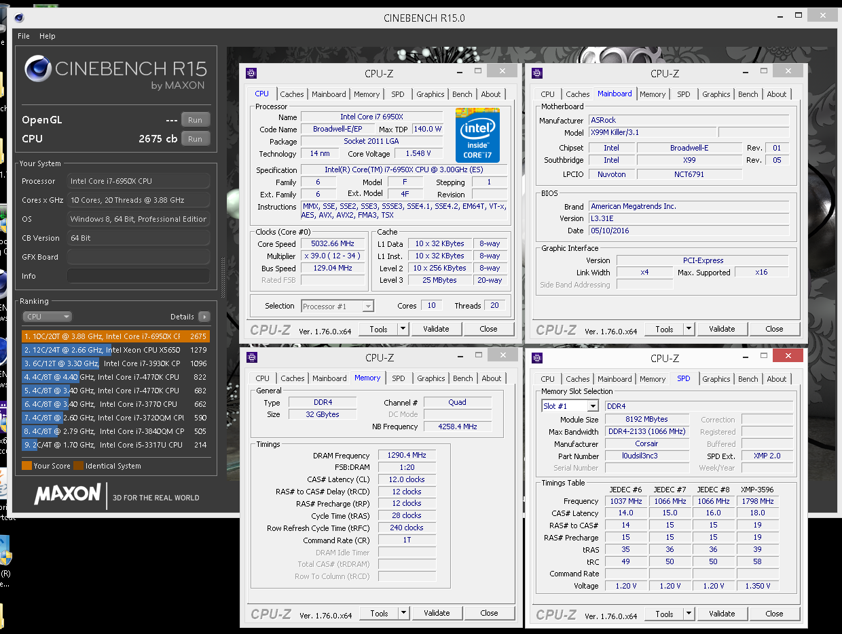This screenshot has height=634, width=842.
Task: Select ranking entry Intel Xeon CPU X5650
Action: (x=115, y=350)
